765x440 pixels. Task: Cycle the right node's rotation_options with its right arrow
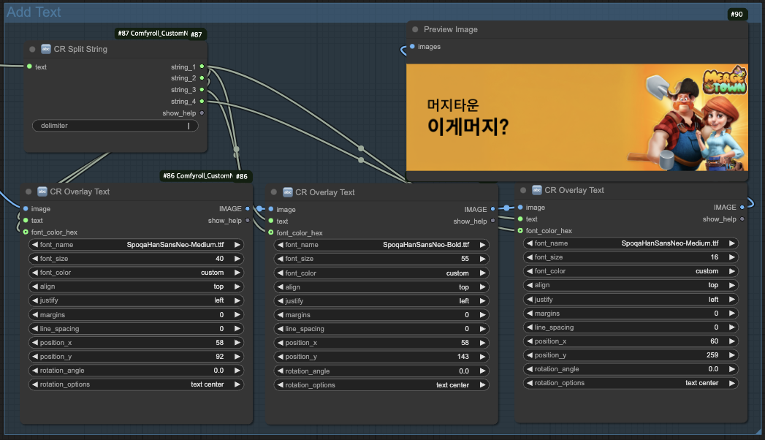(732, 383)
